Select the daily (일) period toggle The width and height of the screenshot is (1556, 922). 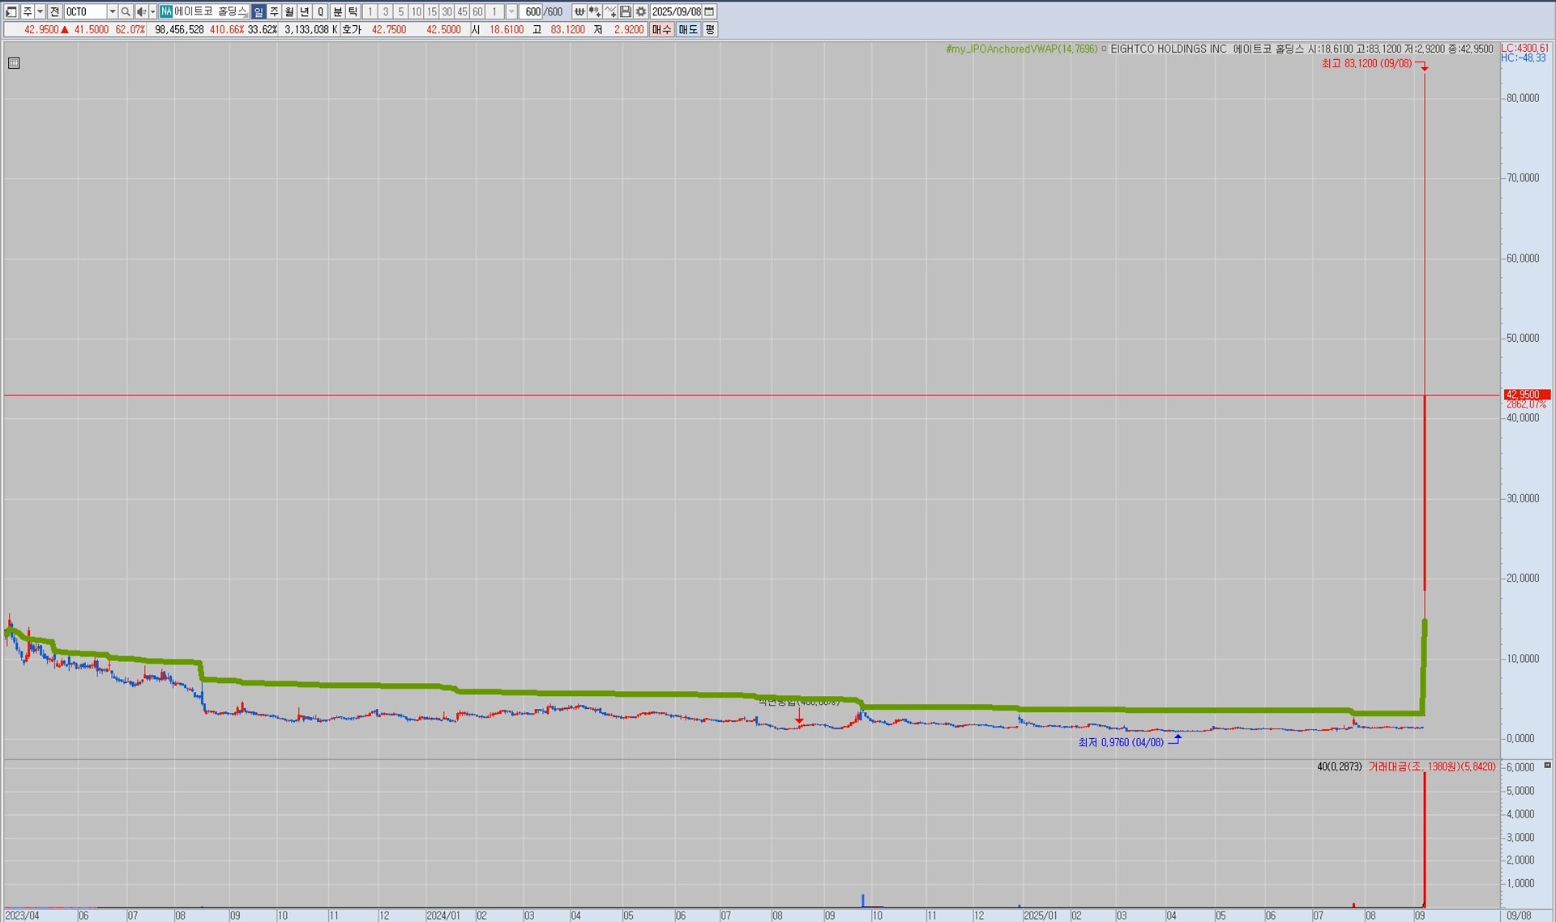click(x=258, y=11)
